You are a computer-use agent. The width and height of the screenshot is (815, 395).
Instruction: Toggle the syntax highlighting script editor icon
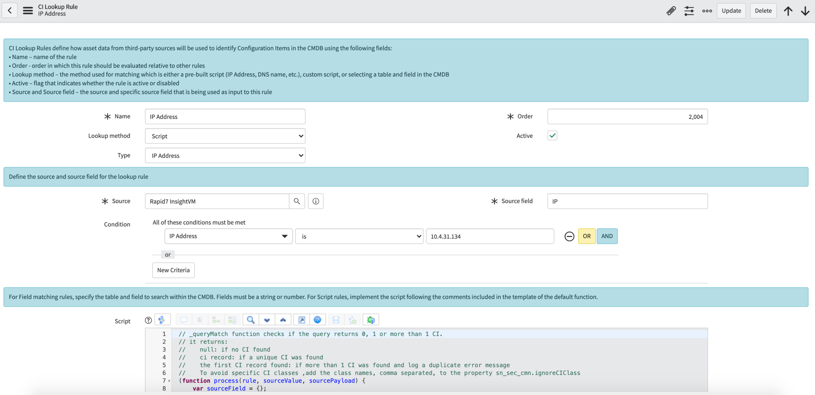pyautogui.click(x=162, y=320)
